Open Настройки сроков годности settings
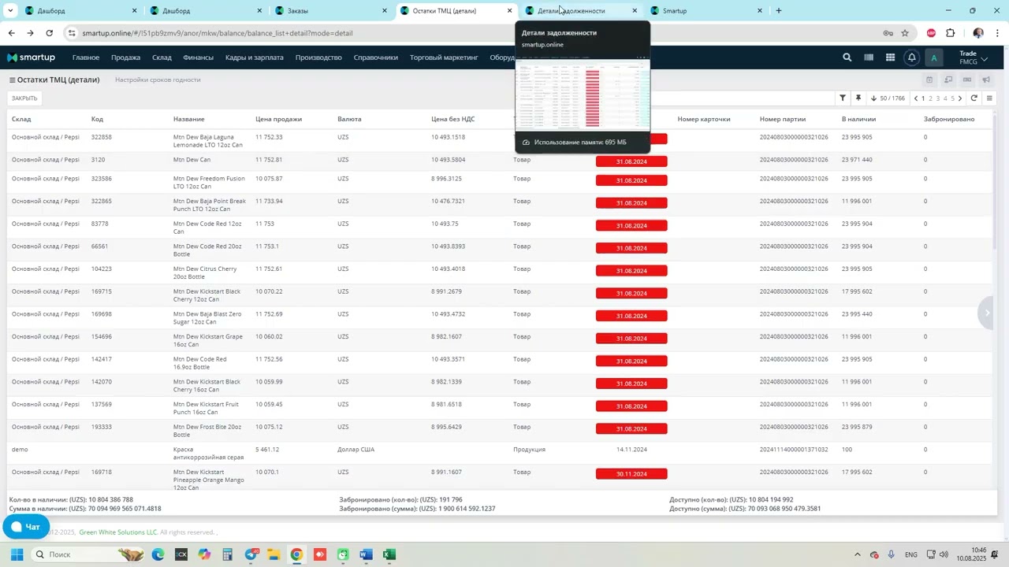 pos(158,80)
